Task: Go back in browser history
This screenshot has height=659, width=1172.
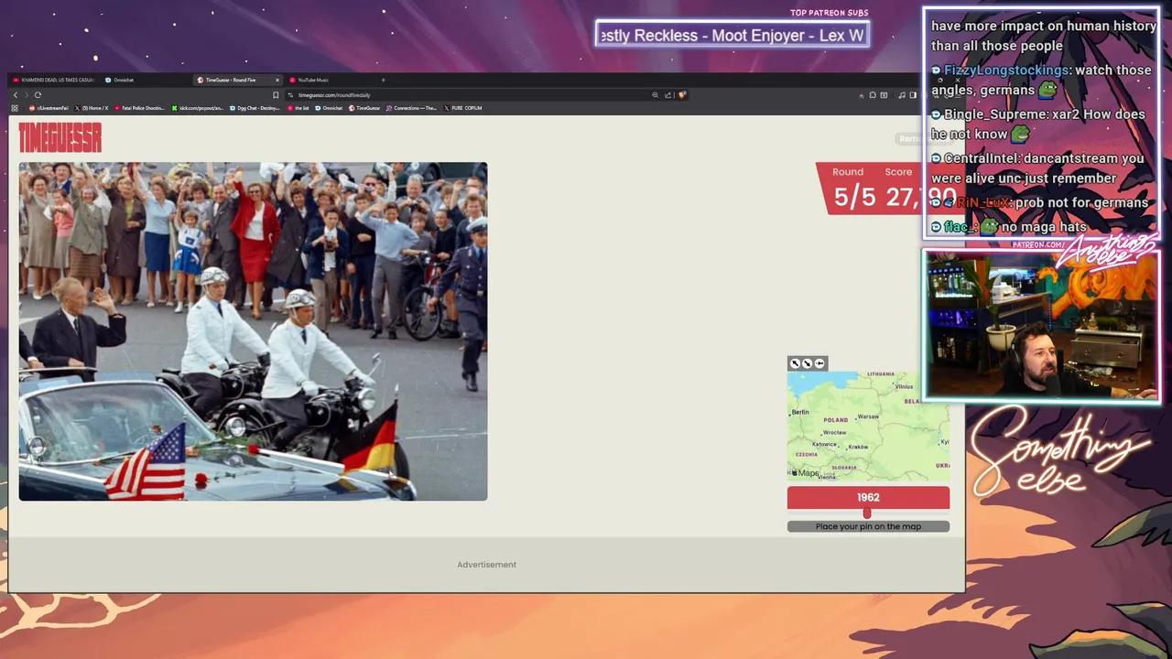Action: 16,95
